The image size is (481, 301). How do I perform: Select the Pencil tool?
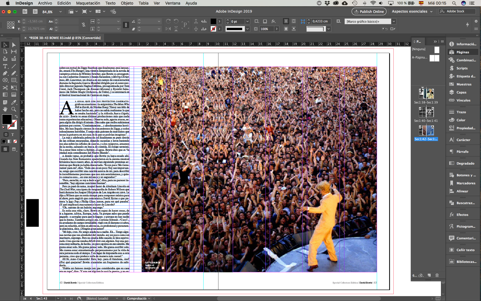click(x=14, y=73)
